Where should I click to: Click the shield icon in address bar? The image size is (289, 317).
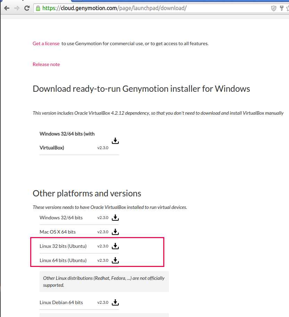click(273, 8)
